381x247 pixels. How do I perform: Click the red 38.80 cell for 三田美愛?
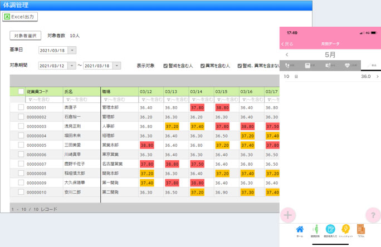148,145
